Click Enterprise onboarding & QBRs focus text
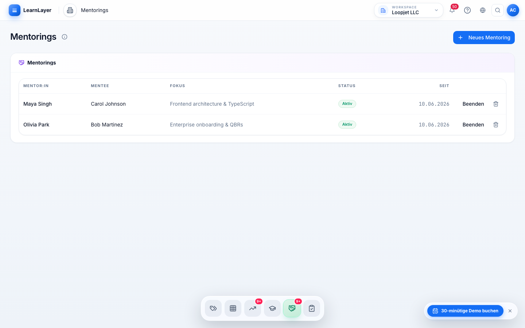Image resolution: width=525 pixels, height=328 pixels. pyautogui.click(x=206, y=125)
